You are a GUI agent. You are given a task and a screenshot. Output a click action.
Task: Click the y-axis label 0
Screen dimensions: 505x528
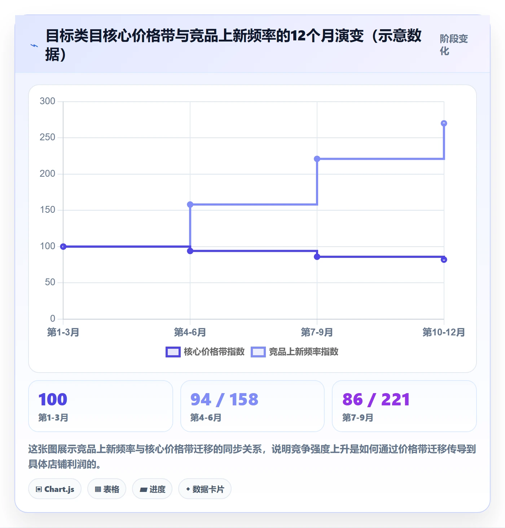(53, 318)
